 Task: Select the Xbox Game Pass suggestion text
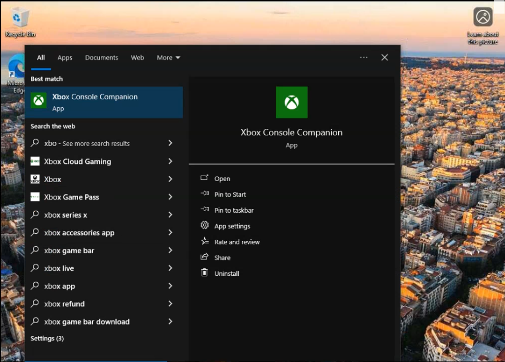[x=72, y=197]
